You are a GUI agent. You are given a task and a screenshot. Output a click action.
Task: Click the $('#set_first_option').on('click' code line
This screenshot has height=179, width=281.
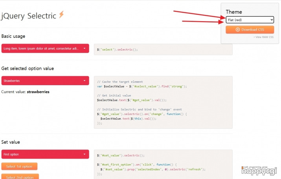[137, 164]
